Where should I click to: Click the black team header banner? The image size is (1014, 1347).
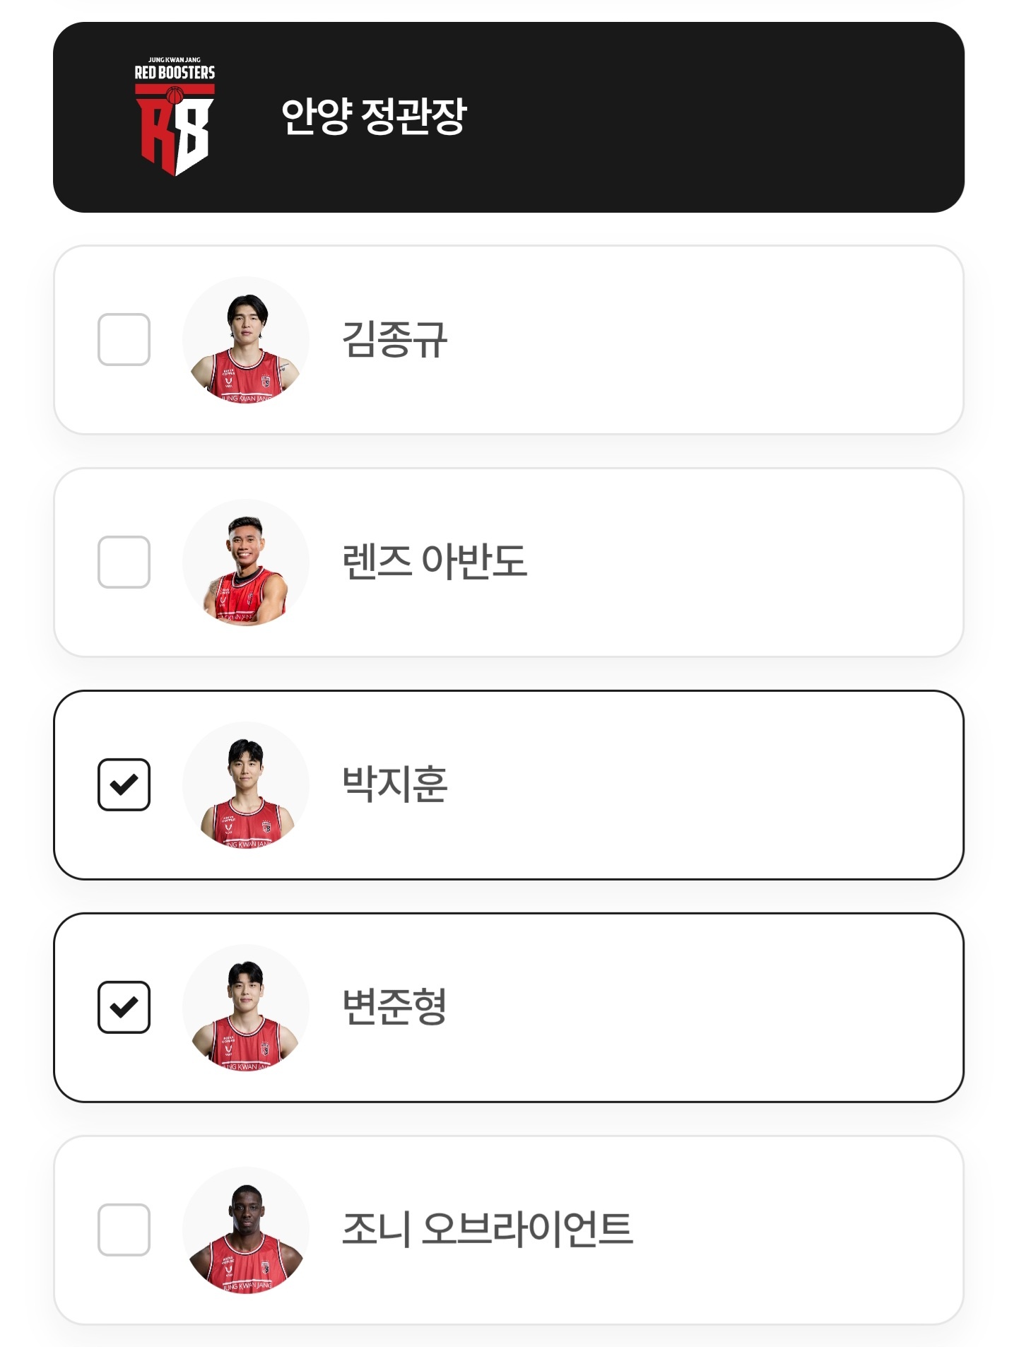pyautogui.click(x=707, y=117)
